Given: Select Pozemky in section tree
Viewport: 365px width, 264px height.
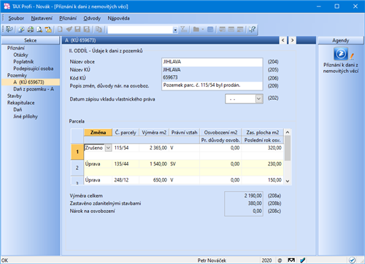Looking at the screenshot, I should (x=17, y=75).
